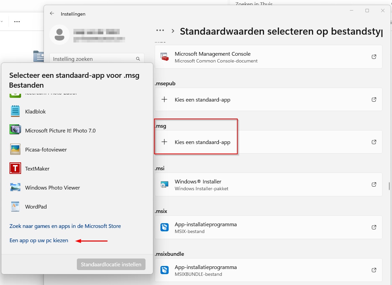The image size is (392, 285).
Task: Click the back arrow in Instellingen
Action: pyautogui.click(x=52, y=14)
